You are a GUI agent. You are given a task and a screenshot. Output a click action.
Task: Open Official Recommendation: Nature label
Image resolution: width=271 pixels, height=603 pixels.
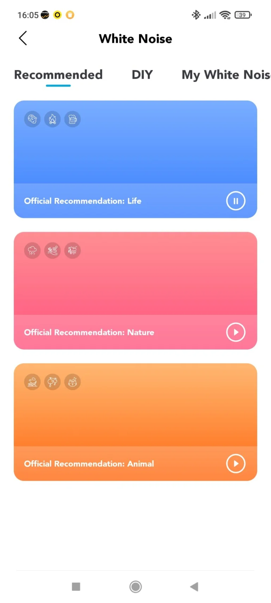coord(89,332)
